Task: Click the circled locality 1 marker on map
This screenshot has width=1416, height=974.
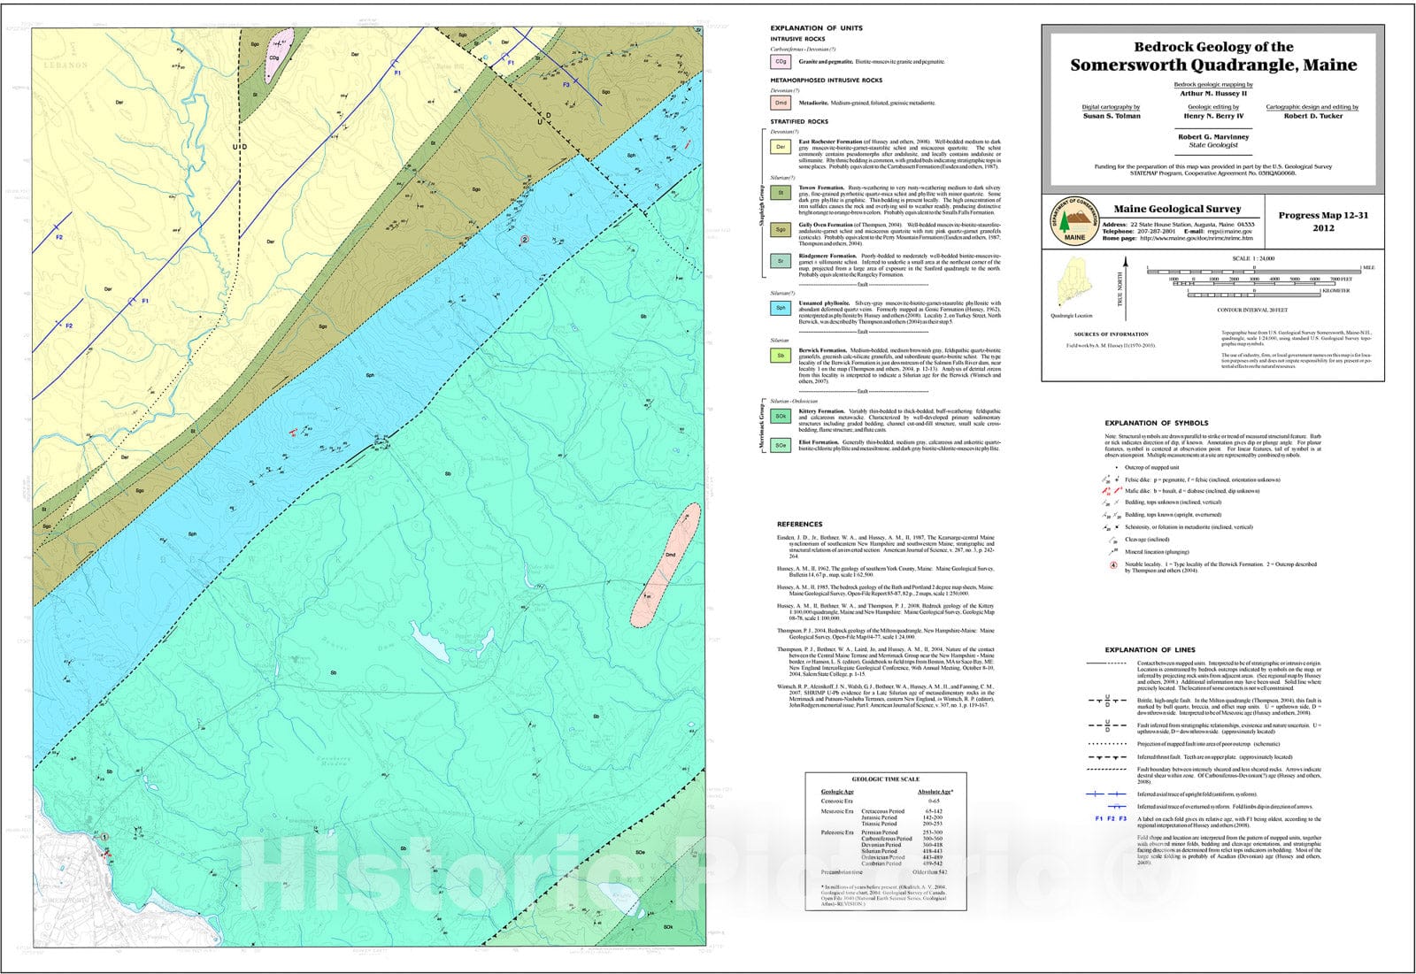Action: click(104, 836)
